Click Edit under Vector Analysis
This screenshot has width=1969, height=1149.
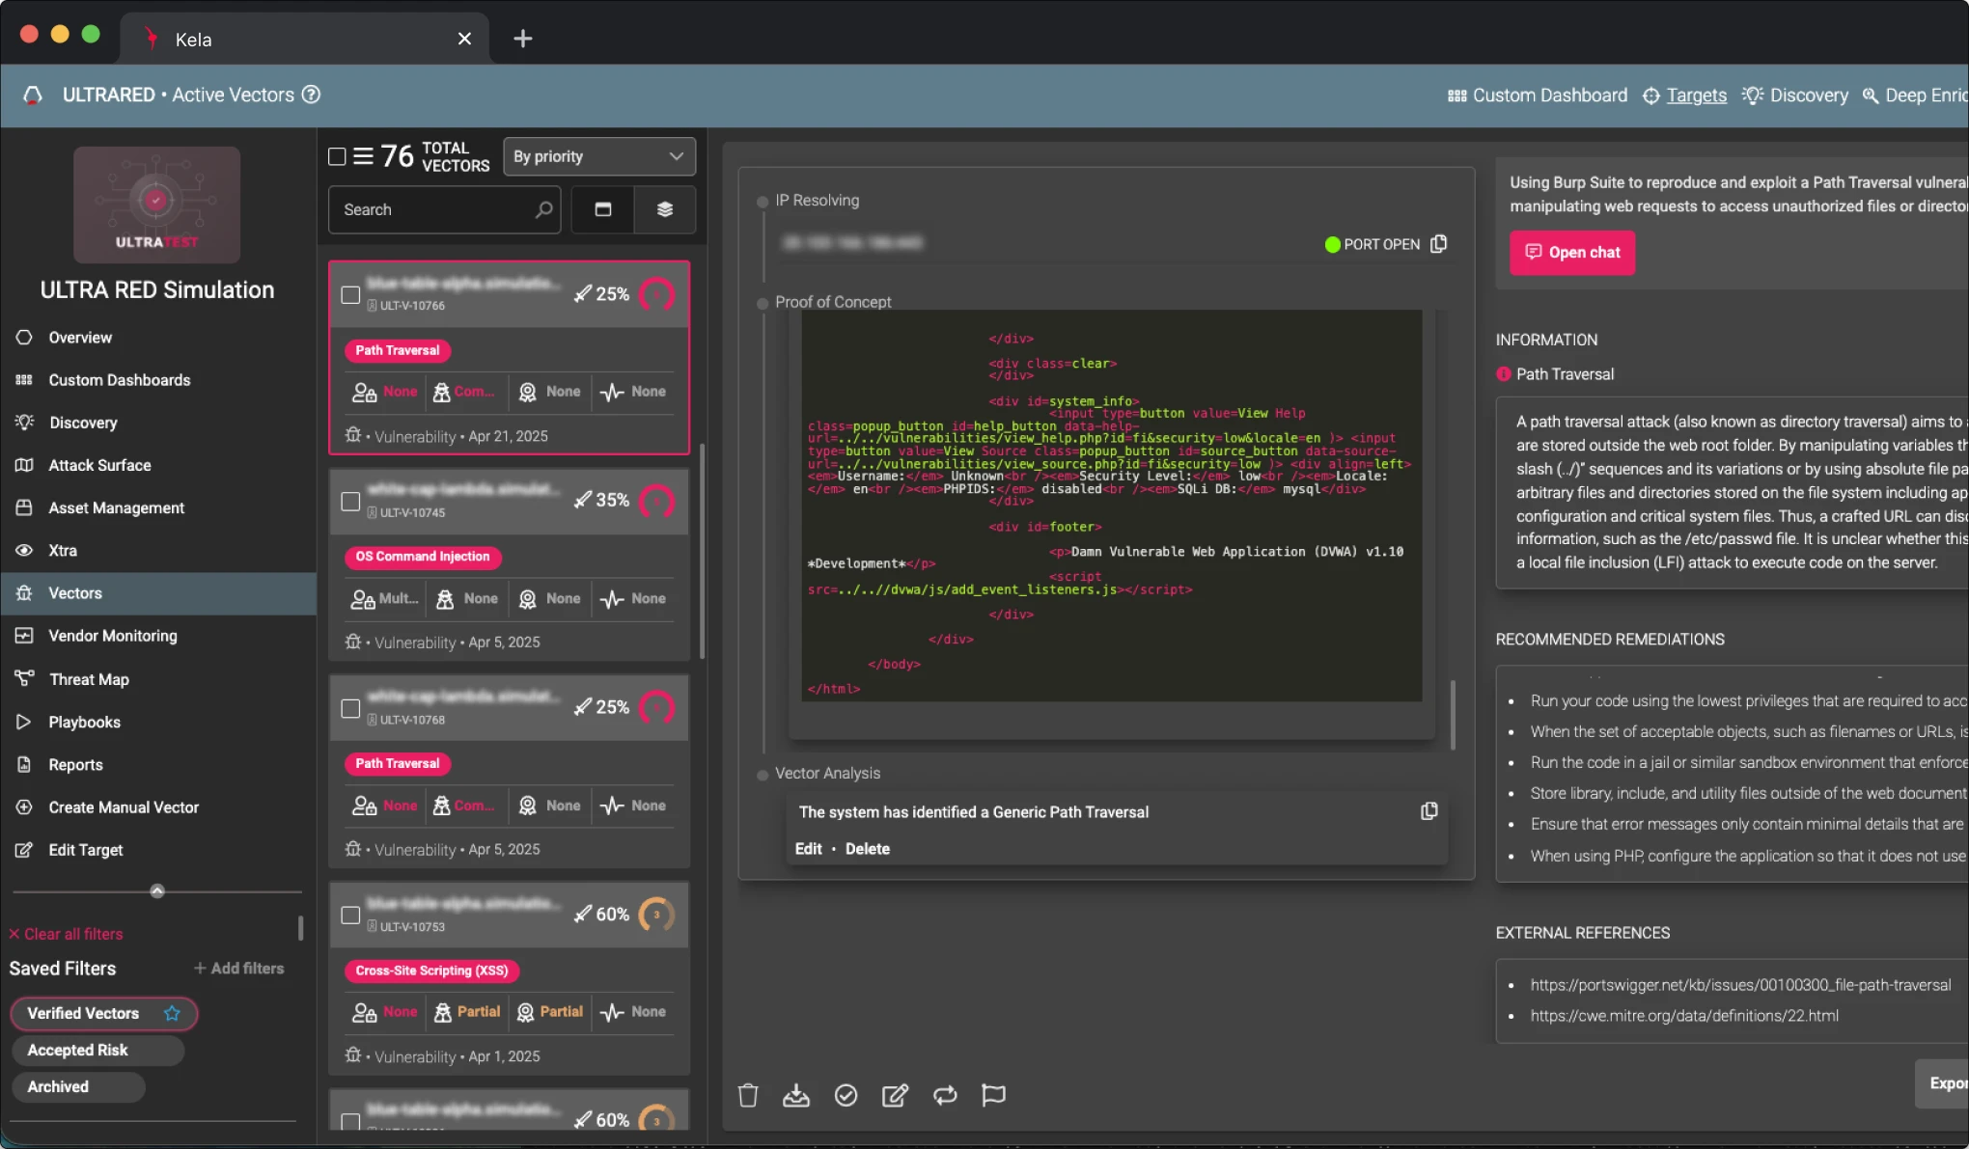[808, 849]
